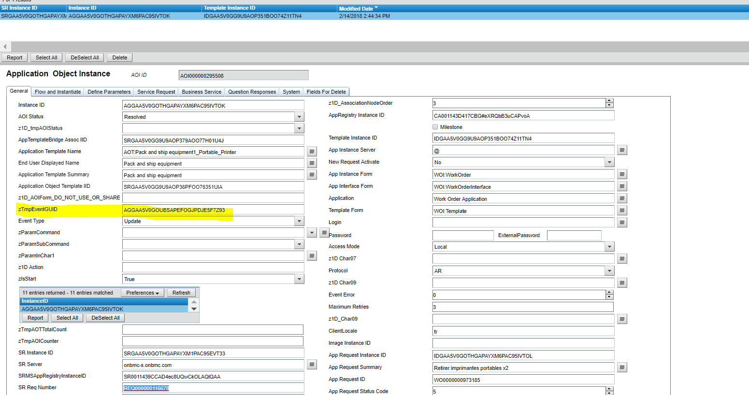Expand the Event Type dropdown
The width and height of the screenshot is (749, 395).
pos(300,221)
